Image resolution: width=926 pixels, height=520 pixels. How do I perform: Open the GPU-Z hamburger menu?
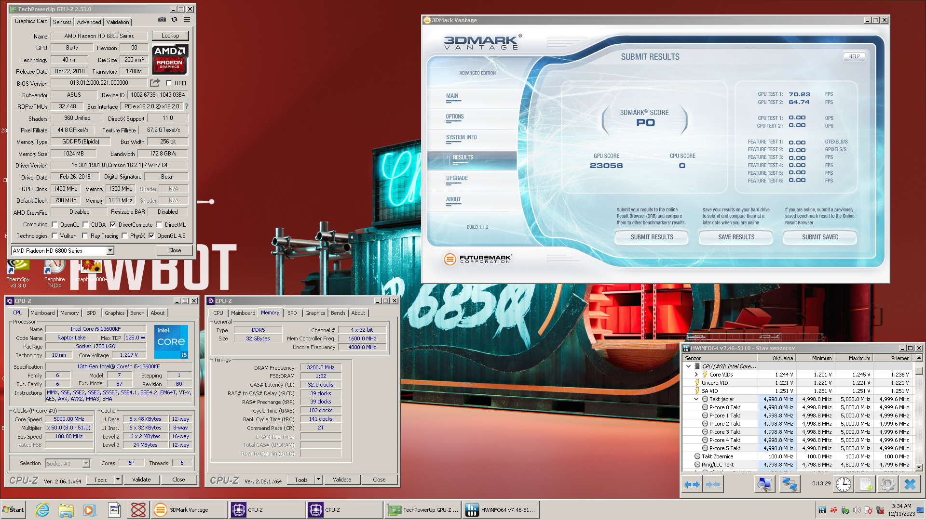(x=187, y=20)
